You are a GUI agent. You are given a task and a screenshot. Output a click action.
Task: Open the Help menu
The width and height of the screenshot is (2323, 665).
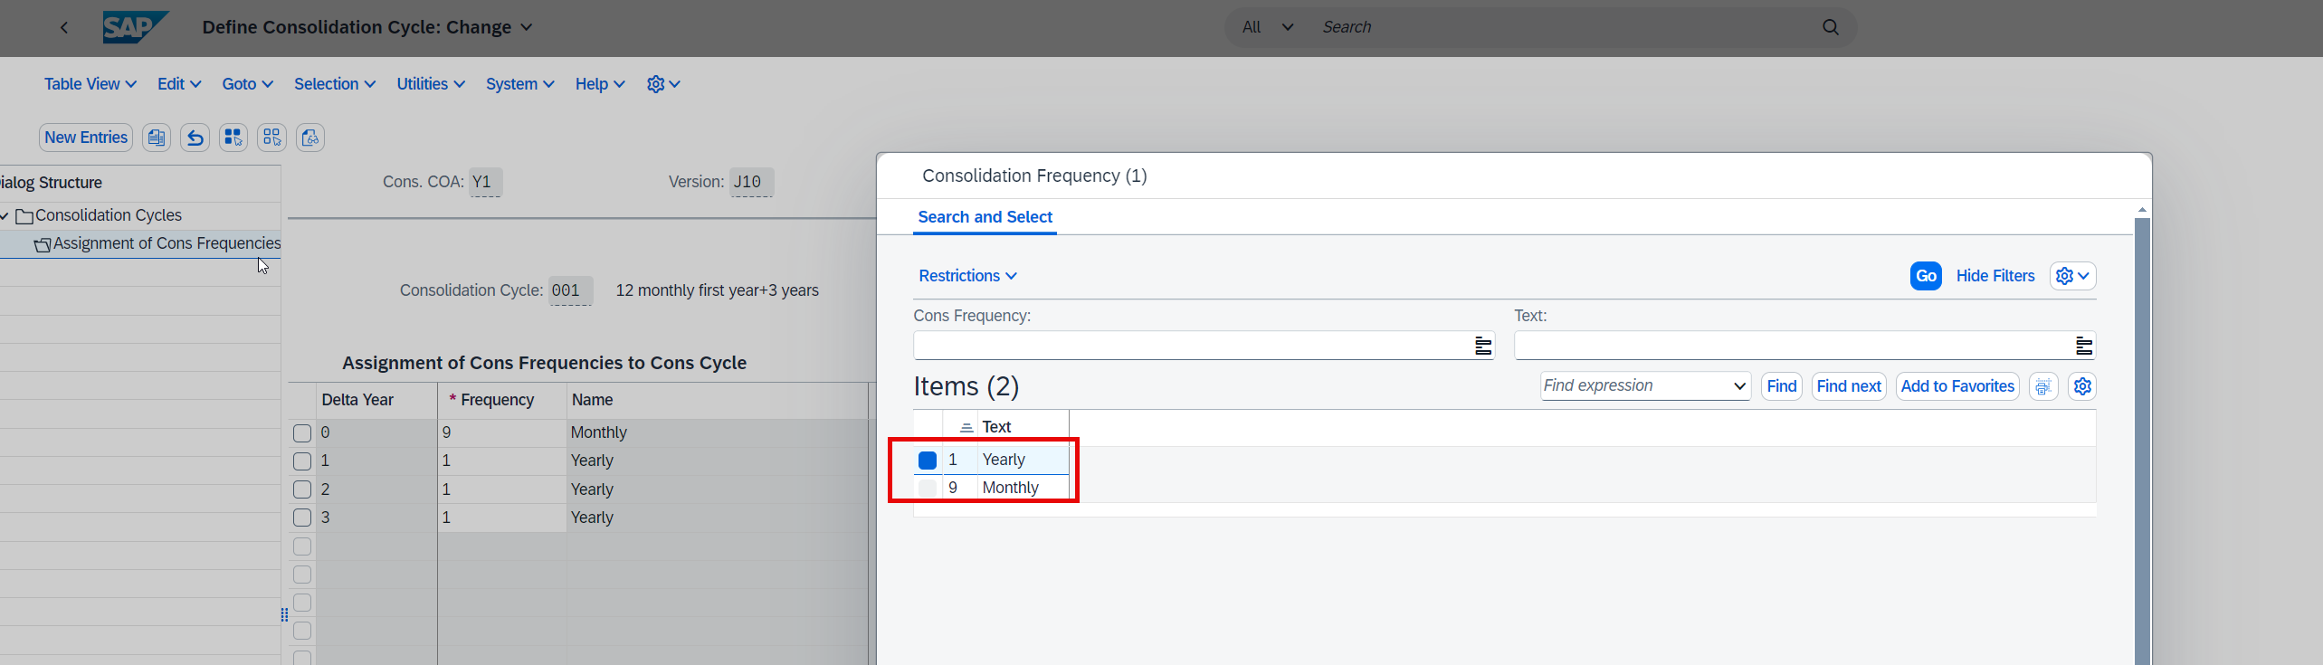point(600,84)
